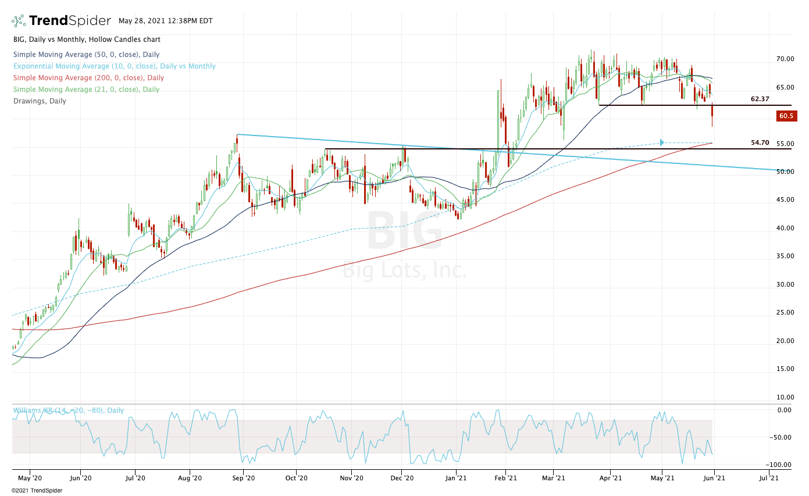809x496 pixels.
Task: Click the 40.00 price axis label
Action: [x=785, y=229]
